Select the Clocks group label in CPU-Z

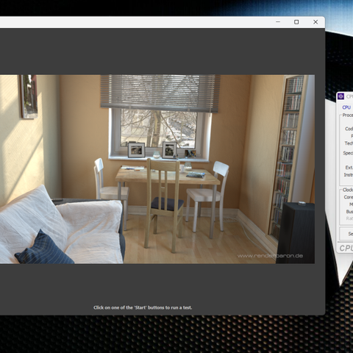pyautogui.click(x=348, y=190)
